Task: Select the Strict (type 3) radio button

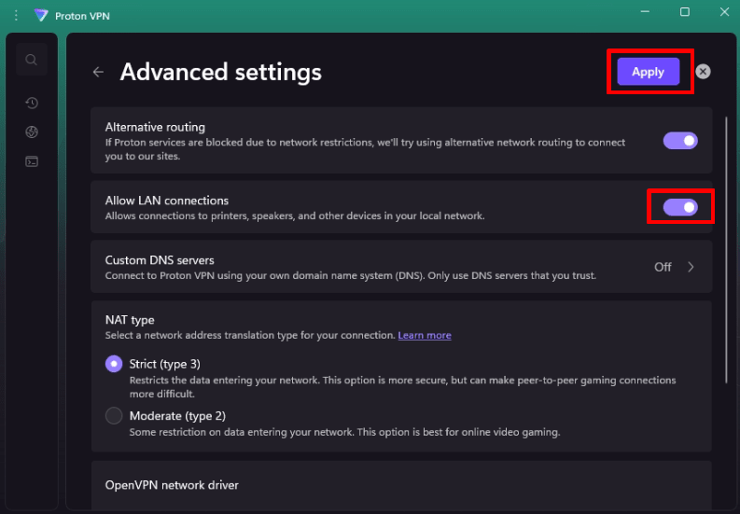Action: click(x=114, y=364)
